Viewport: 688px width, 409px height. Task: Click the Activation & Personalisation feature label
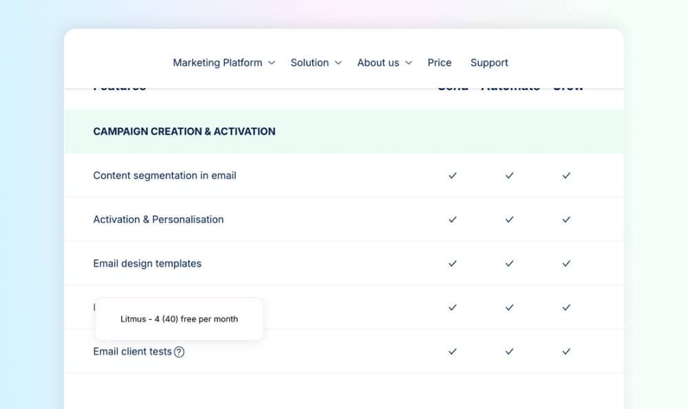point(158,219)
